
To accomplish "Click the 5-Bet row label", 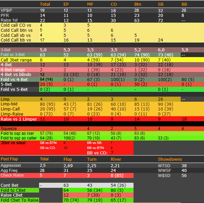I will [x=6, y=84].
